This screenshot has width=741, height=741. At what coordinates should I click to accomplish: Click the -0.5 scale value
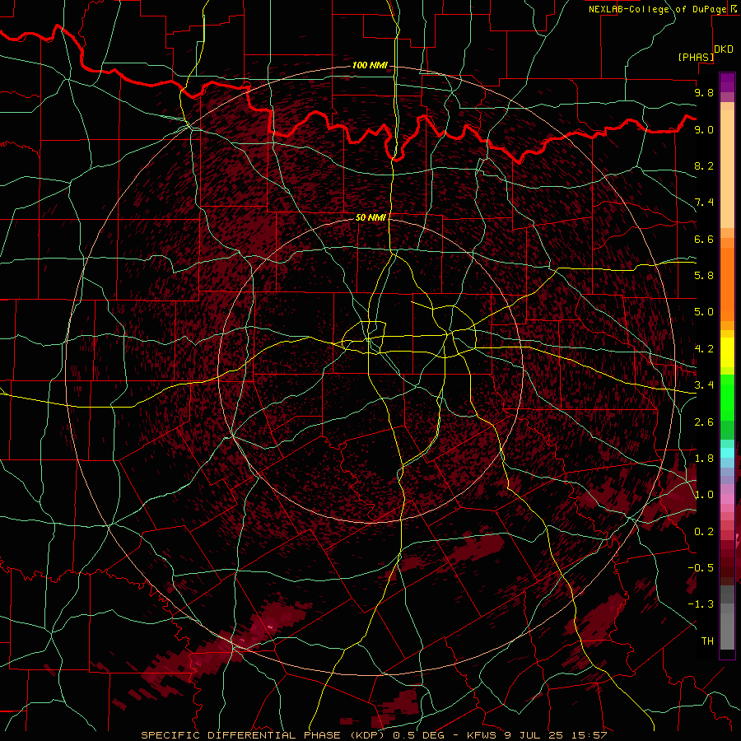click(x=701, y=568)
